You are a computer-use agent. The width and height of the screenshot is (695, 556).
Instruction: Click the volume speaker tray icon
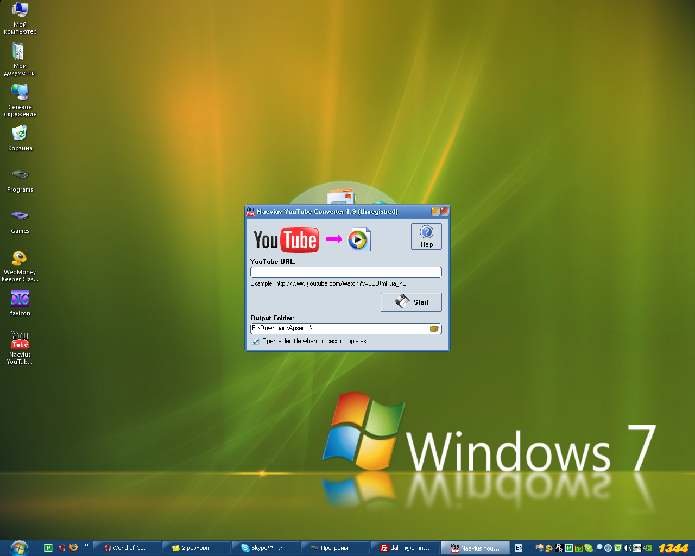628,548
